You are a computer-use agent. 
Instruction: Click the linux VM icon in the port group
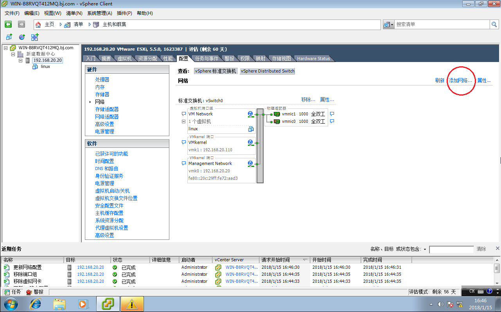[x=251, y=129]
